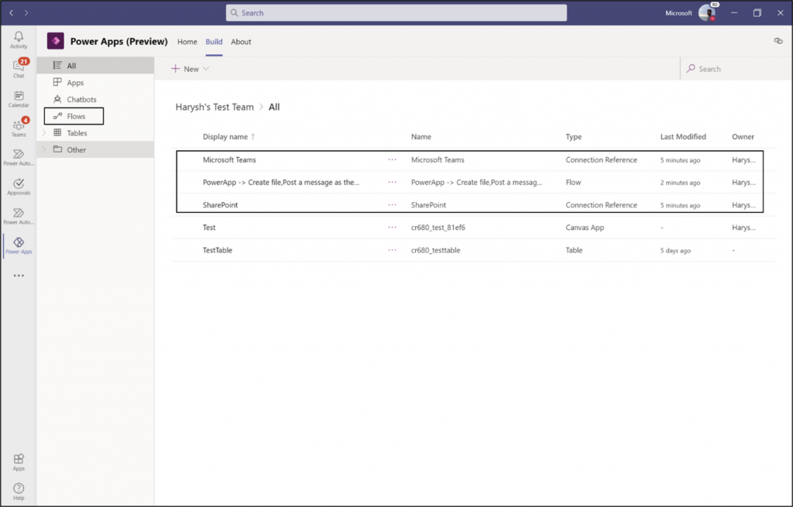Go forward with the forward arrow

click(x=26, y=12)
